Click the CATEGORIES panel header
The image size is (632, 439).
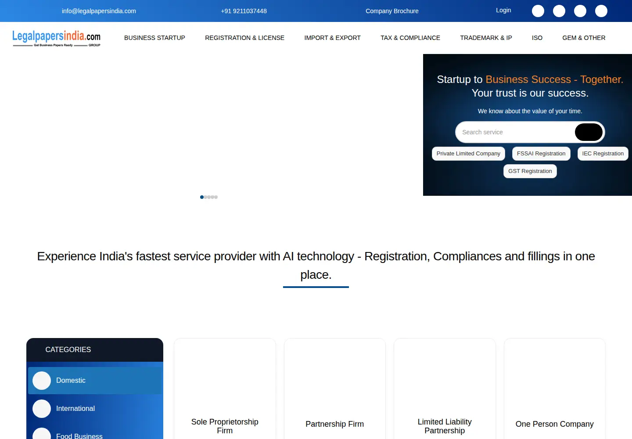coord(95,350)
